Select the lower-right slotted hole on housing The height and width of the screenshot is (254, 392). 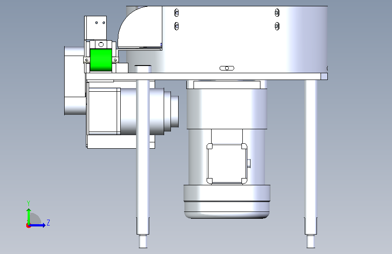277,26
